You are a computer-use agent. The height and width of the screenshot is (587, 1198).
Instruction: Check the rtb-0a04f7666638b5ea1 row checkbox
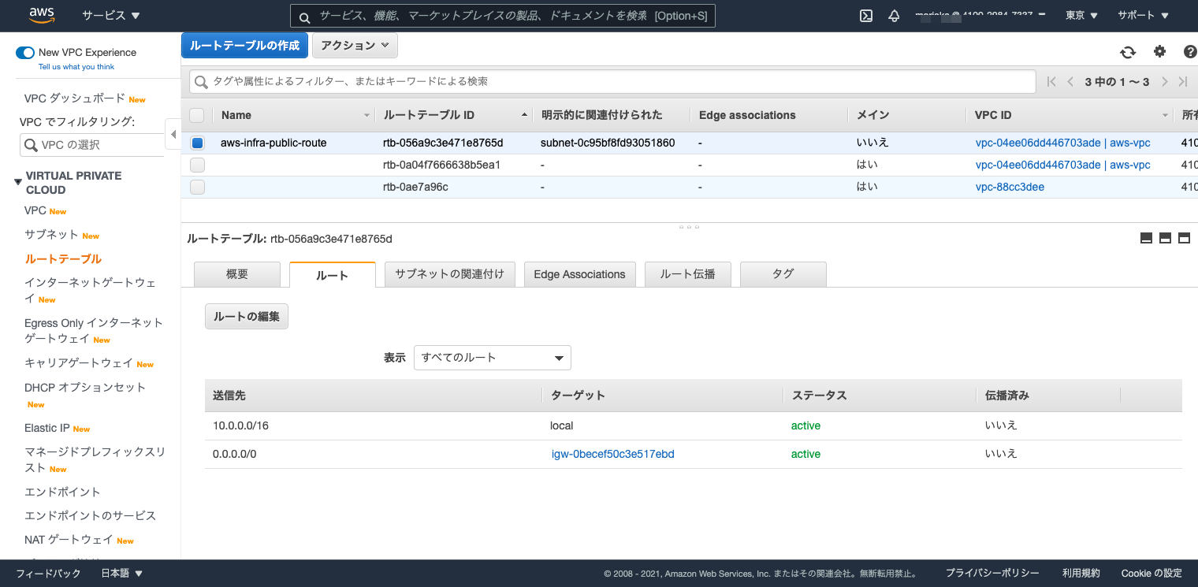[x=197, y=165]
